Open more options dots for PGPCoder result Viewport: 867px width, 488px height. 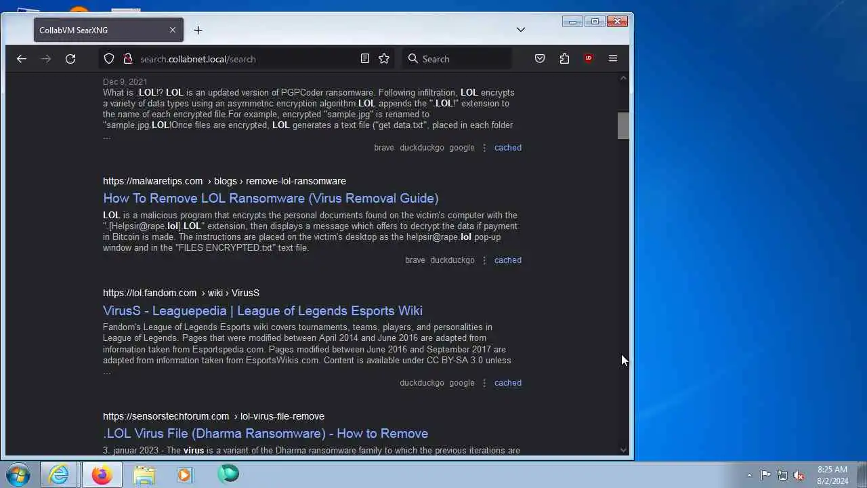[484, 148]
